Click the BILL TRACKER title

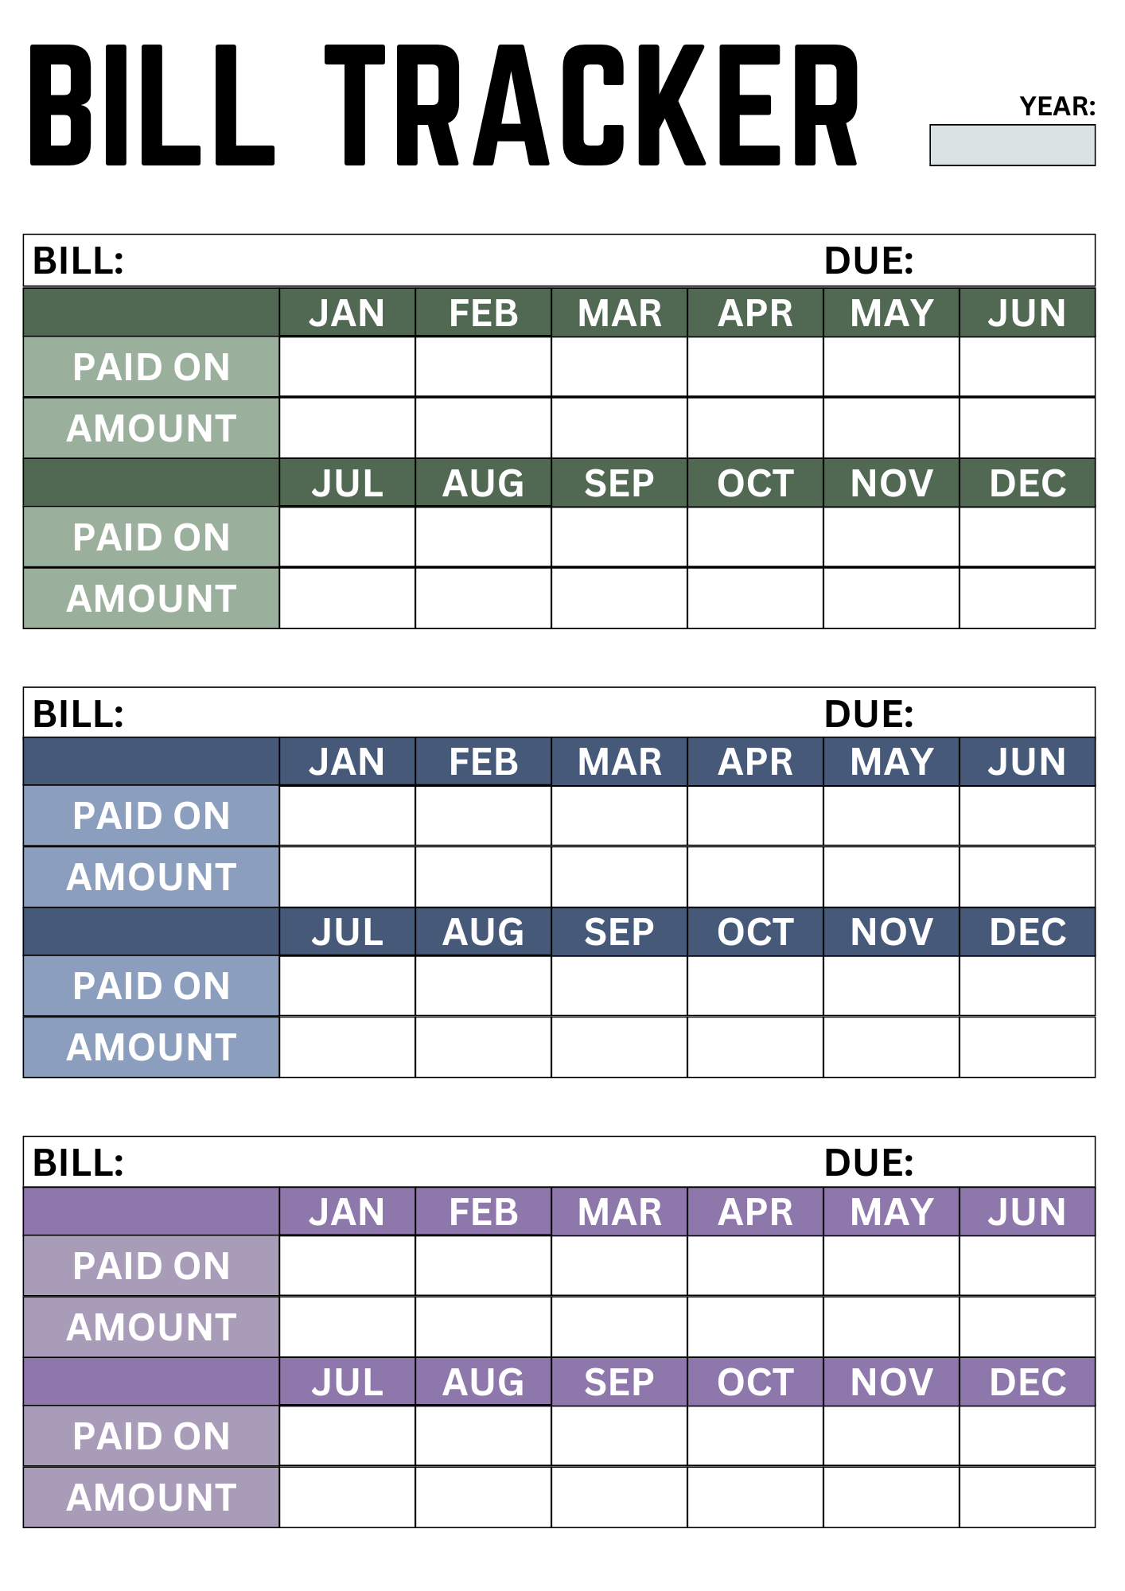[444, 106]
